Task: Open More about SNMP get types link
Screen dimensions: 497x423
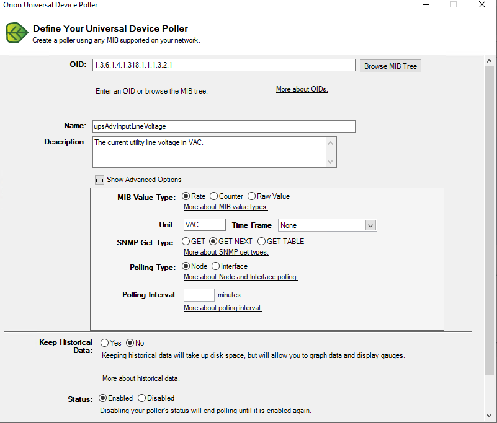Action: (x=226, y=252)
